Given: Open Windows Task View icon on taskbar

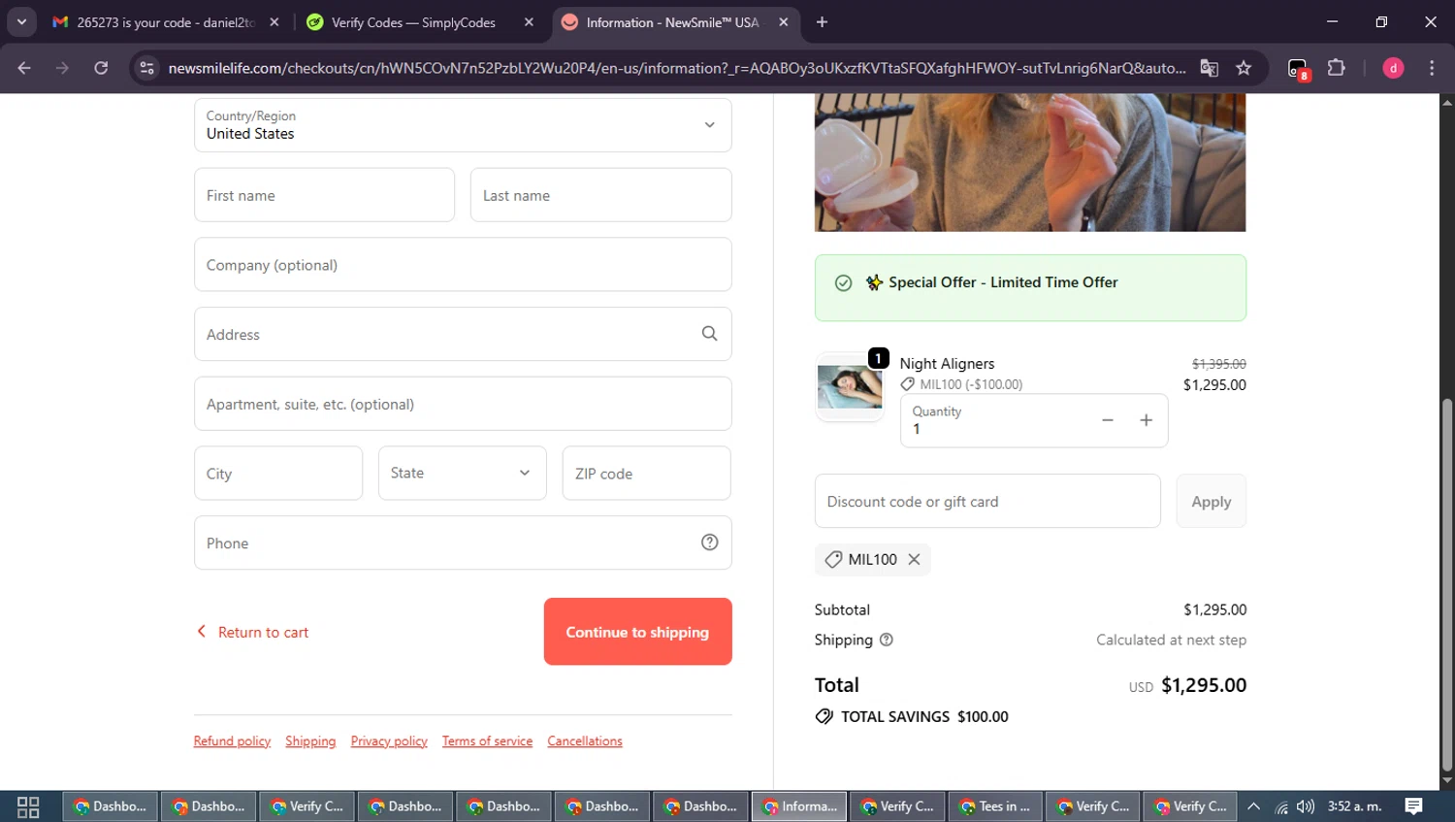Looking at the screenshot, I should point(28,806).
